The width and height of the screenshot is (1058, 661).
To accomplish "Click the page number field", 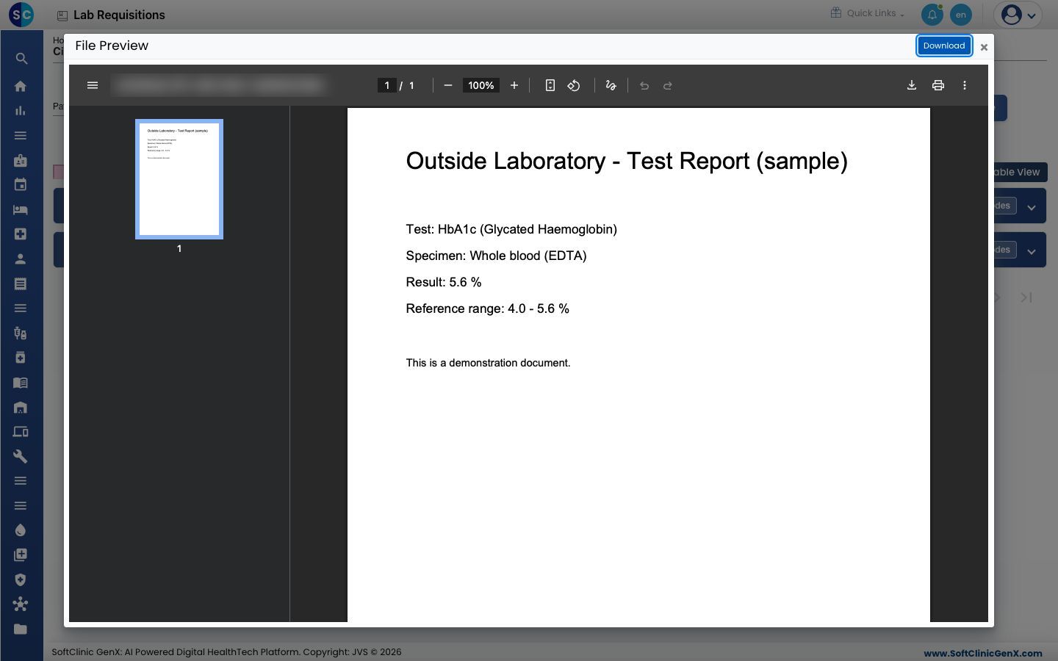I will point(387,85).
